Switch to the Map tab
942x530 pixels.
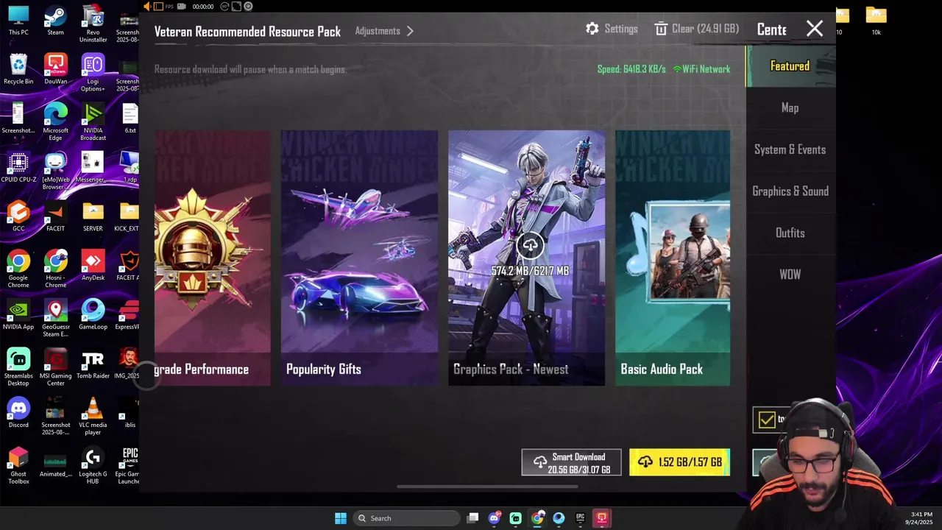(x=790, y=107)
